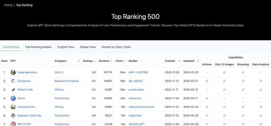Click the DALL·E category link
Image resolution: width=271 pixels, height=126 pixels.
(x=59, y=72)
